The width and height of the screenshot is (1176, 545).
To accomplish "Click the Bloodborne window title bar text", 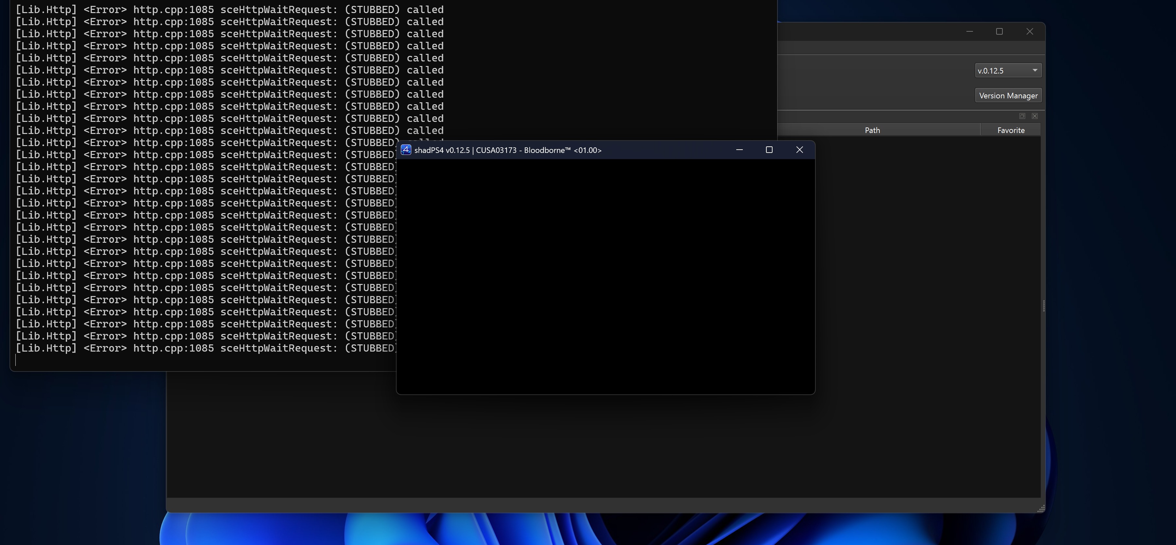I will (x=508, y=150).
